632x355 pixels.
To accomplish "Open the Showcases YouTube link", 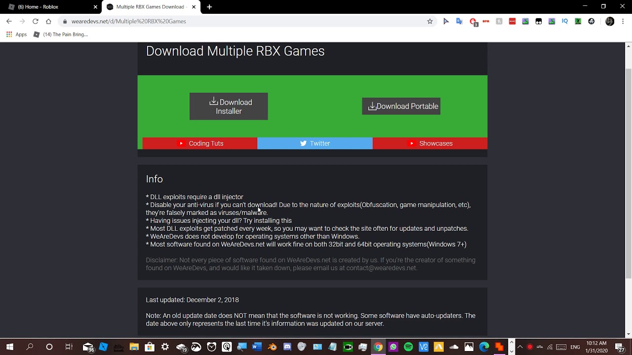I will (x=430, y=143).
